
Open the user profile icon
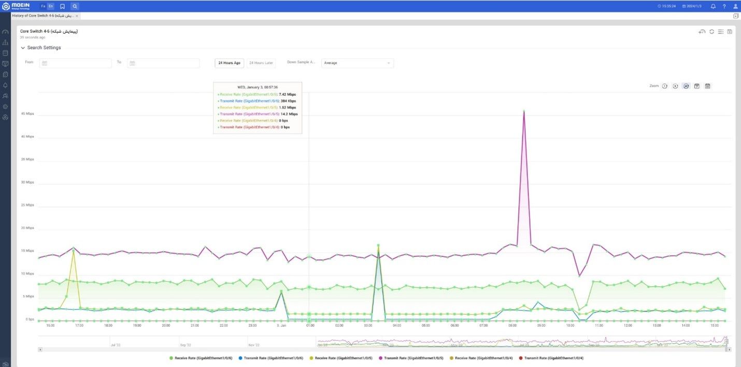pyautogui.click(x=735, y=6)
